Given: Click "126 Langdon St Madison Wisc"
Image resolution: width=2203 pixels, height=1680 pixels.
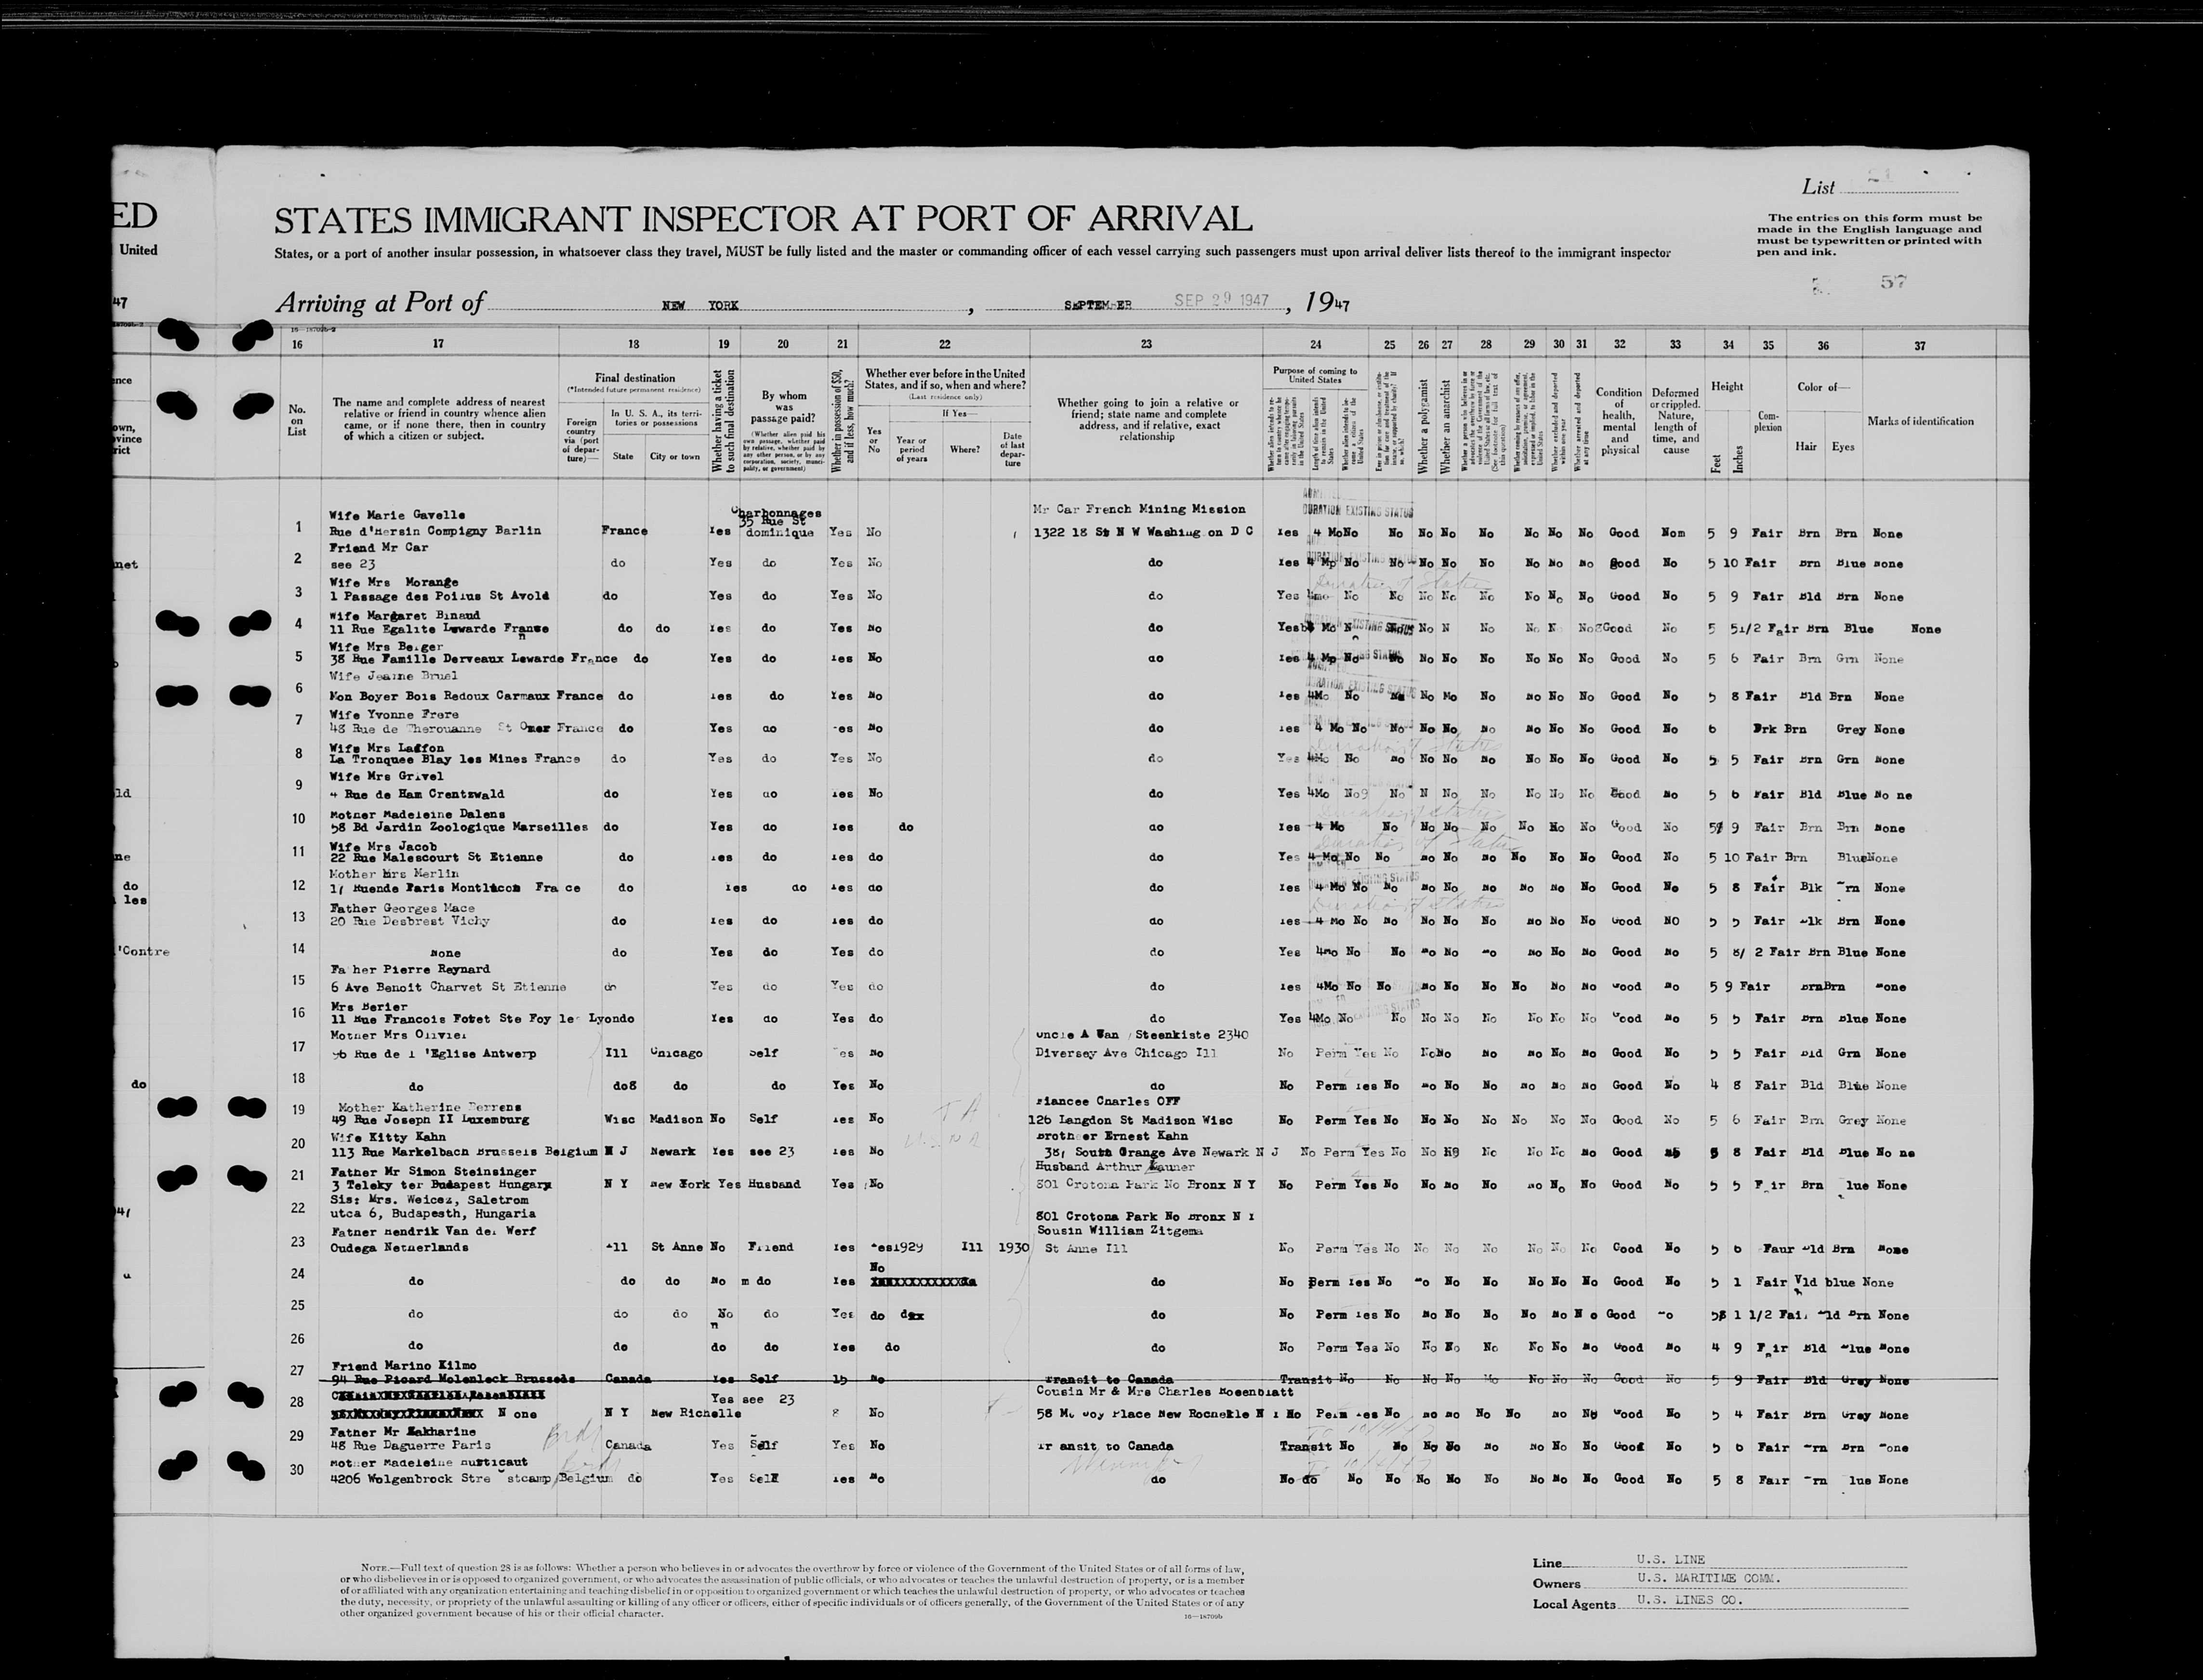Looking at the screenshot, I should [x=1130, y=1120].
